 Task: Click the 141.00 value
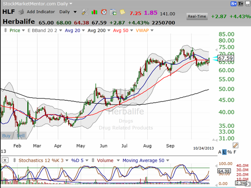tap(167, 14)
